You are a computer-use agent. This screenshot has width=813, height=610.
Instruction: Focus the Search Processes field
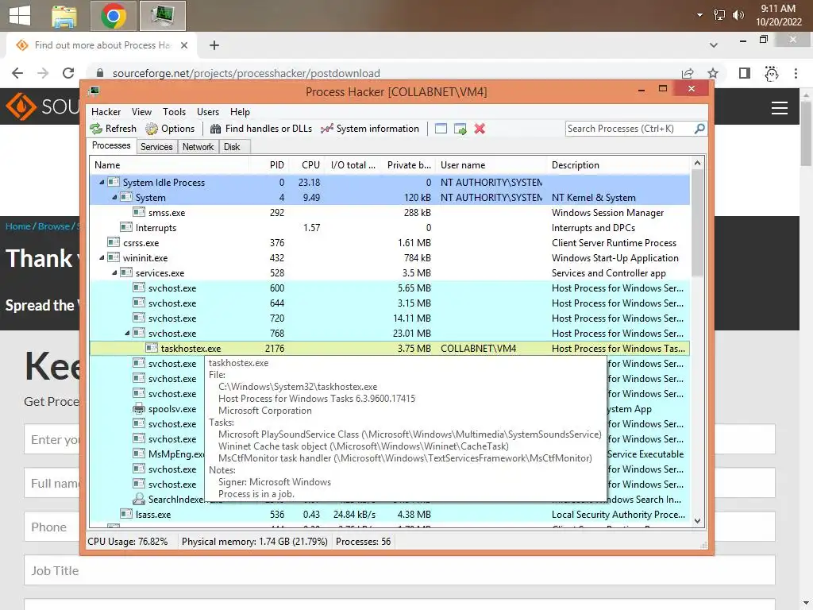pos(629,128)
